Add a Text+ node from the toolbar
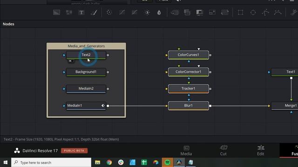 coord(81,13)
